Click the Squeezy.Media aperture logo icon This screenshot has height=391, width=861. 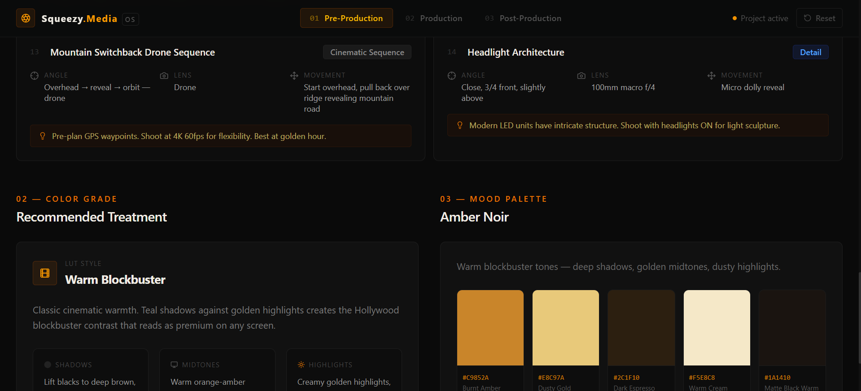[x=26, y=18]
